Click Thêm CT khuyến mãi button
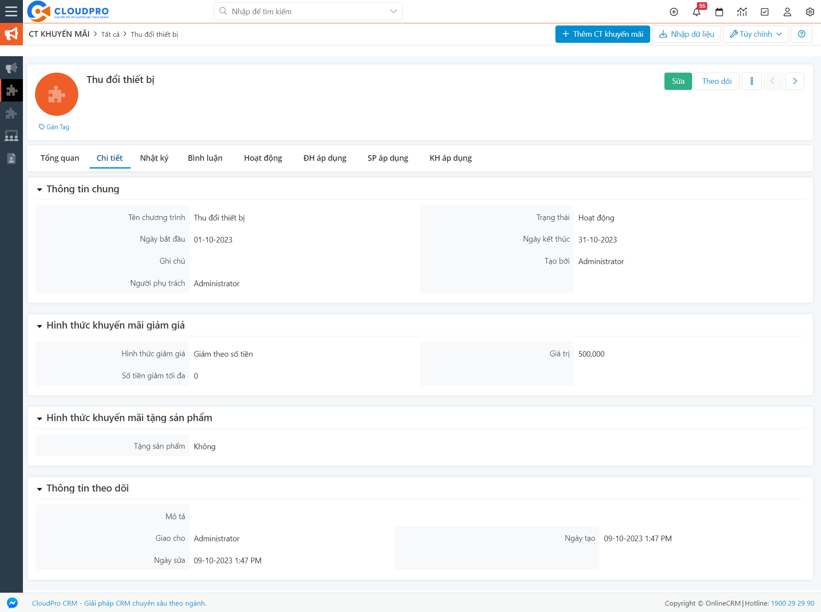Screen dimensions: 821x612 (x=603, y=34)
